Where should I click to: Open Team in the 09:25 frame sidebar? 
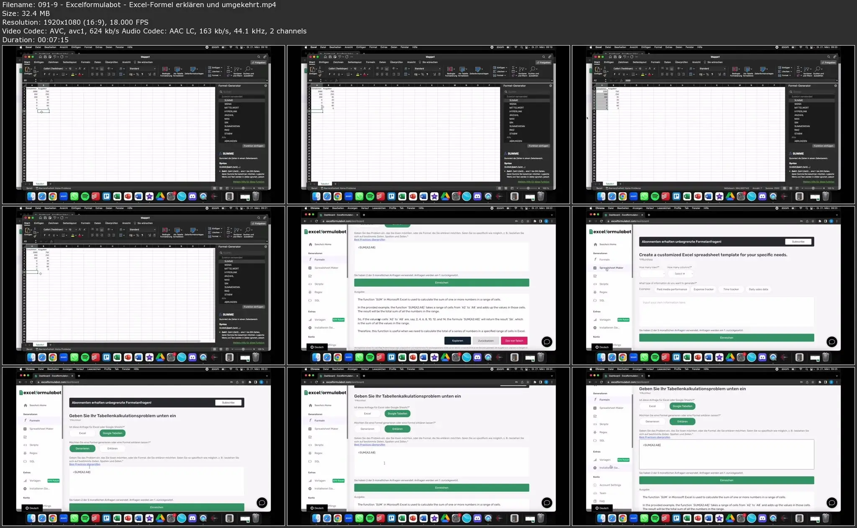point(603,493)
